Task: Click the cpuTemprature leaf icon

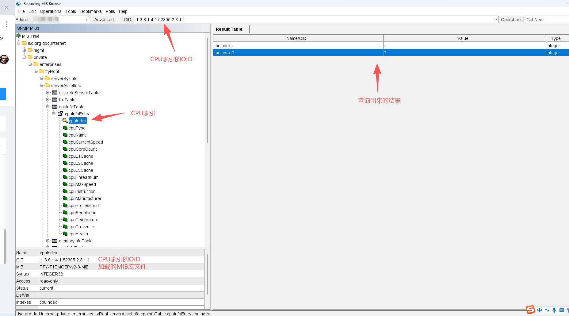Action: click(x=65, y=219)
